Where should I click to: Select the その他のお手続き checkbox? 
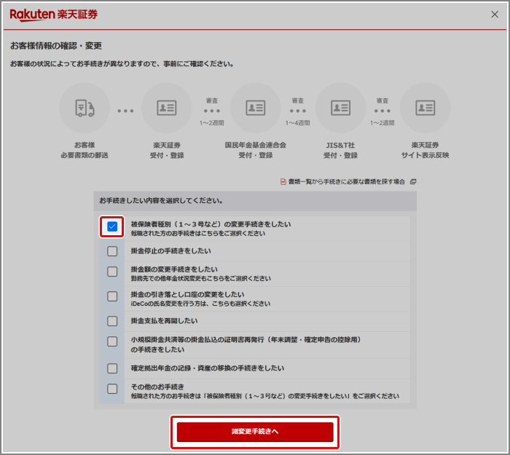tap(112, 389)
